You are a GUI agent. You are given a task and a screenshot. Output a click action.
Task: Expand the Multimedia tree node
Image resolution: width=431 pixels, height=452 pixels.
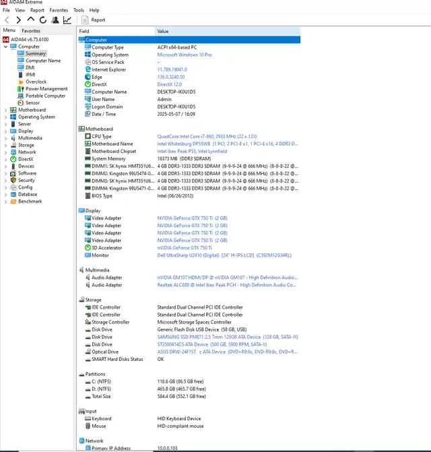pos(5,138)
